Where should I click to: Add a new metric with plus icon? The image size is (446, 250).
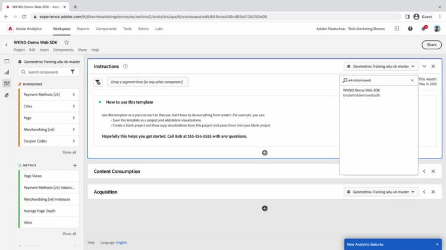pyautogui.click(x=75, y=165)
